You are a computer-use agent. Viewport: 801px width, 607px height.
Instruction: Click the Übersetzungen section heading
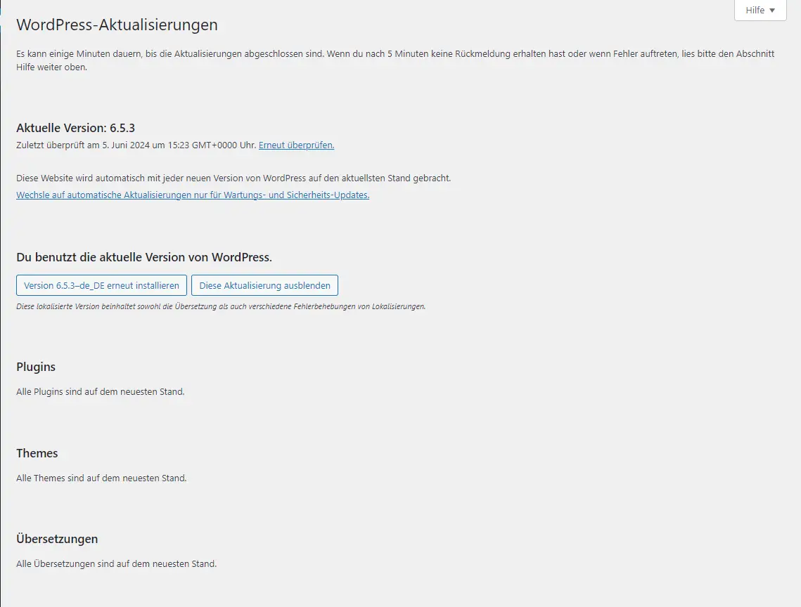pos(57,539)
